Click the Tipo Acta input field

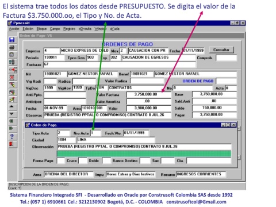coord(63,133)
